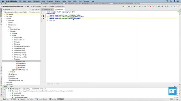
Task: Open the Navigate menu
Action: 36,1
